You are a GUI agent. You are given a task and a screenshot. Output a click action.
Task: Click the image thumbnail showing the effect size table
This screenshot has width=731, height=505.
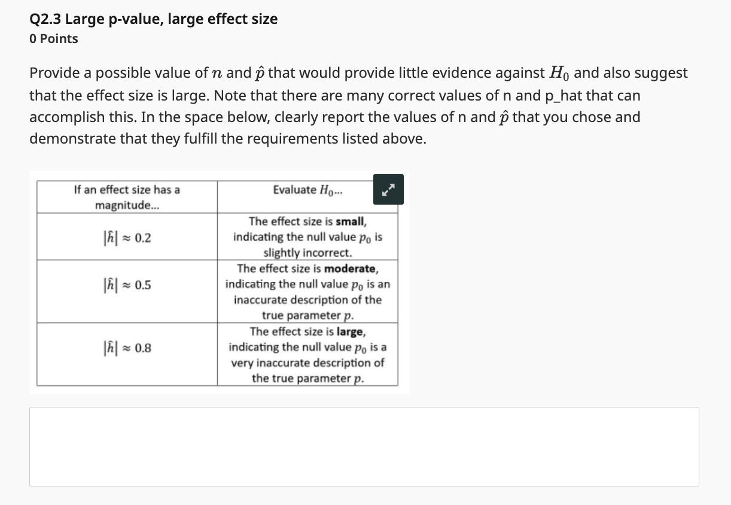click(x=218, y=281)
